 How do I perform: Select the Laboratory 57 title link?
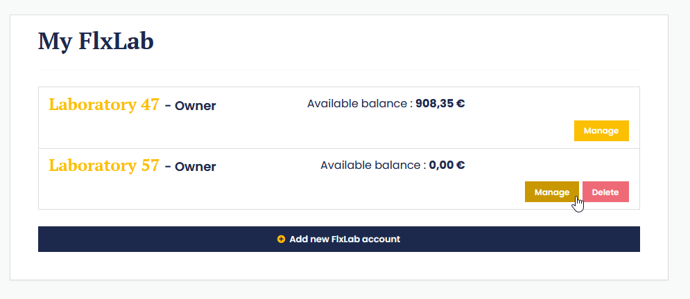(x=103, y=166)
